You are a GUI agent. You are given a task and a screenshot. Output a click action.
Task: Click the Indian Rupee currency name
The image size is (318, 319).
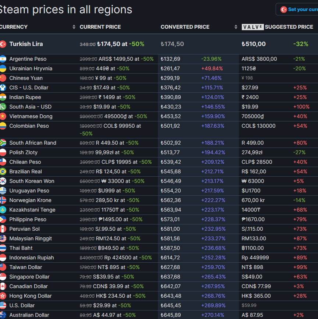point(25,97)
